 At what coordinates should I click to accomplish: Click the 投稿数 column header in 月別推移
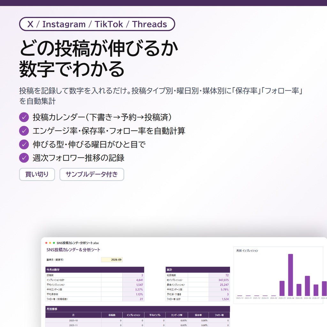112,315
